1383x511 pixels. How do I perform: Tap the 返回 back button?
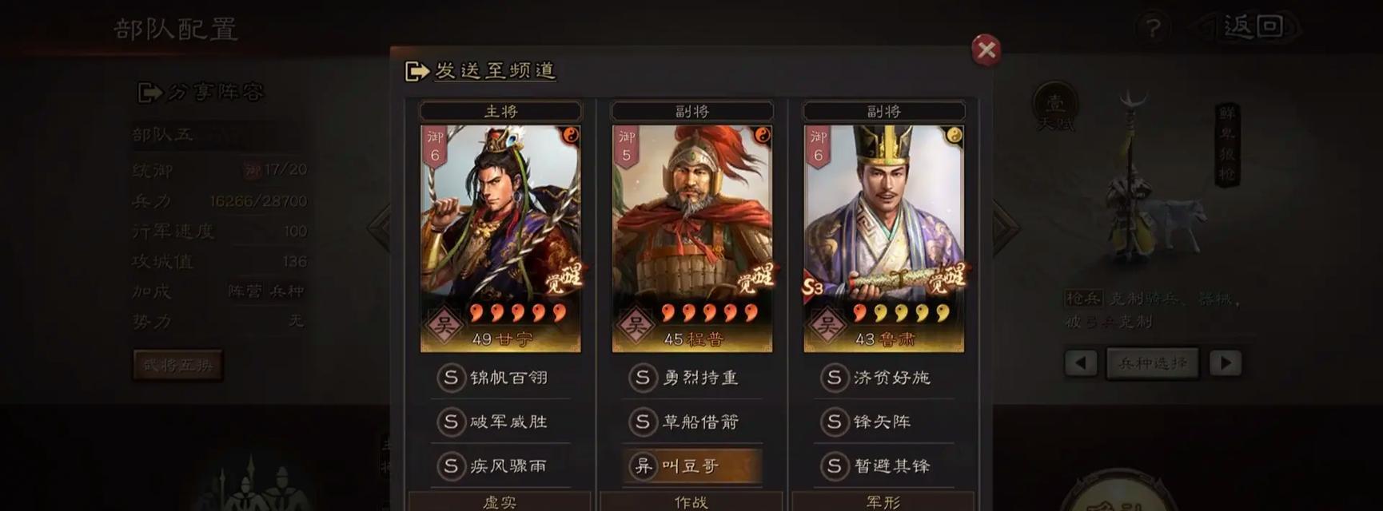[1253, 27]
